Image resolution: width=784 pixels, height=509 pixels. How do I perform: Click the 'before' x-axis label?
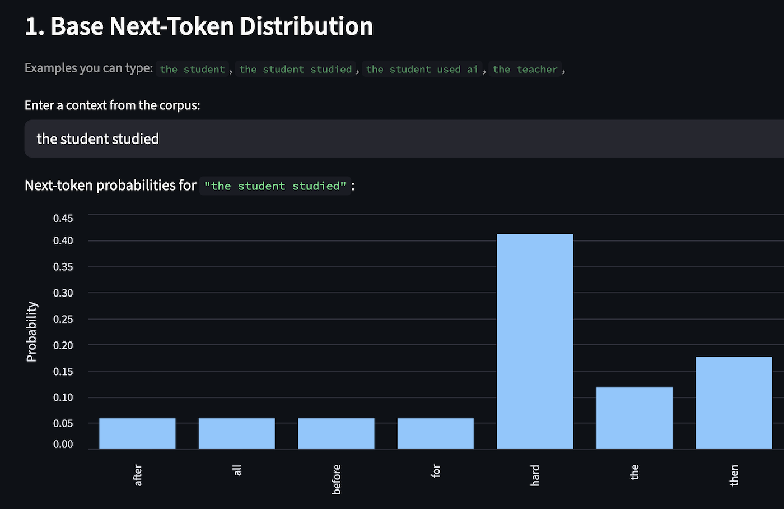(x=336, y=479)
